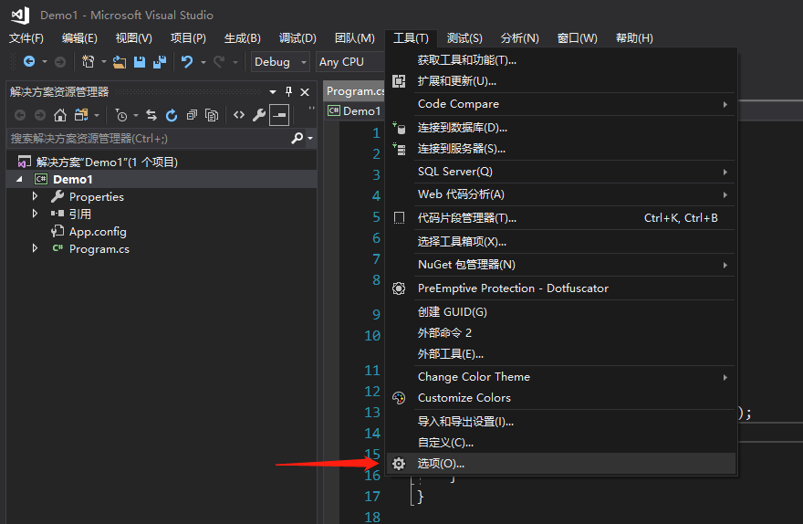Viewport: 803px width, 524px height.
Task: Open the Demo1 navigation bar dropdown in editor
Action: pyautogui.click(x=355, y=111)
